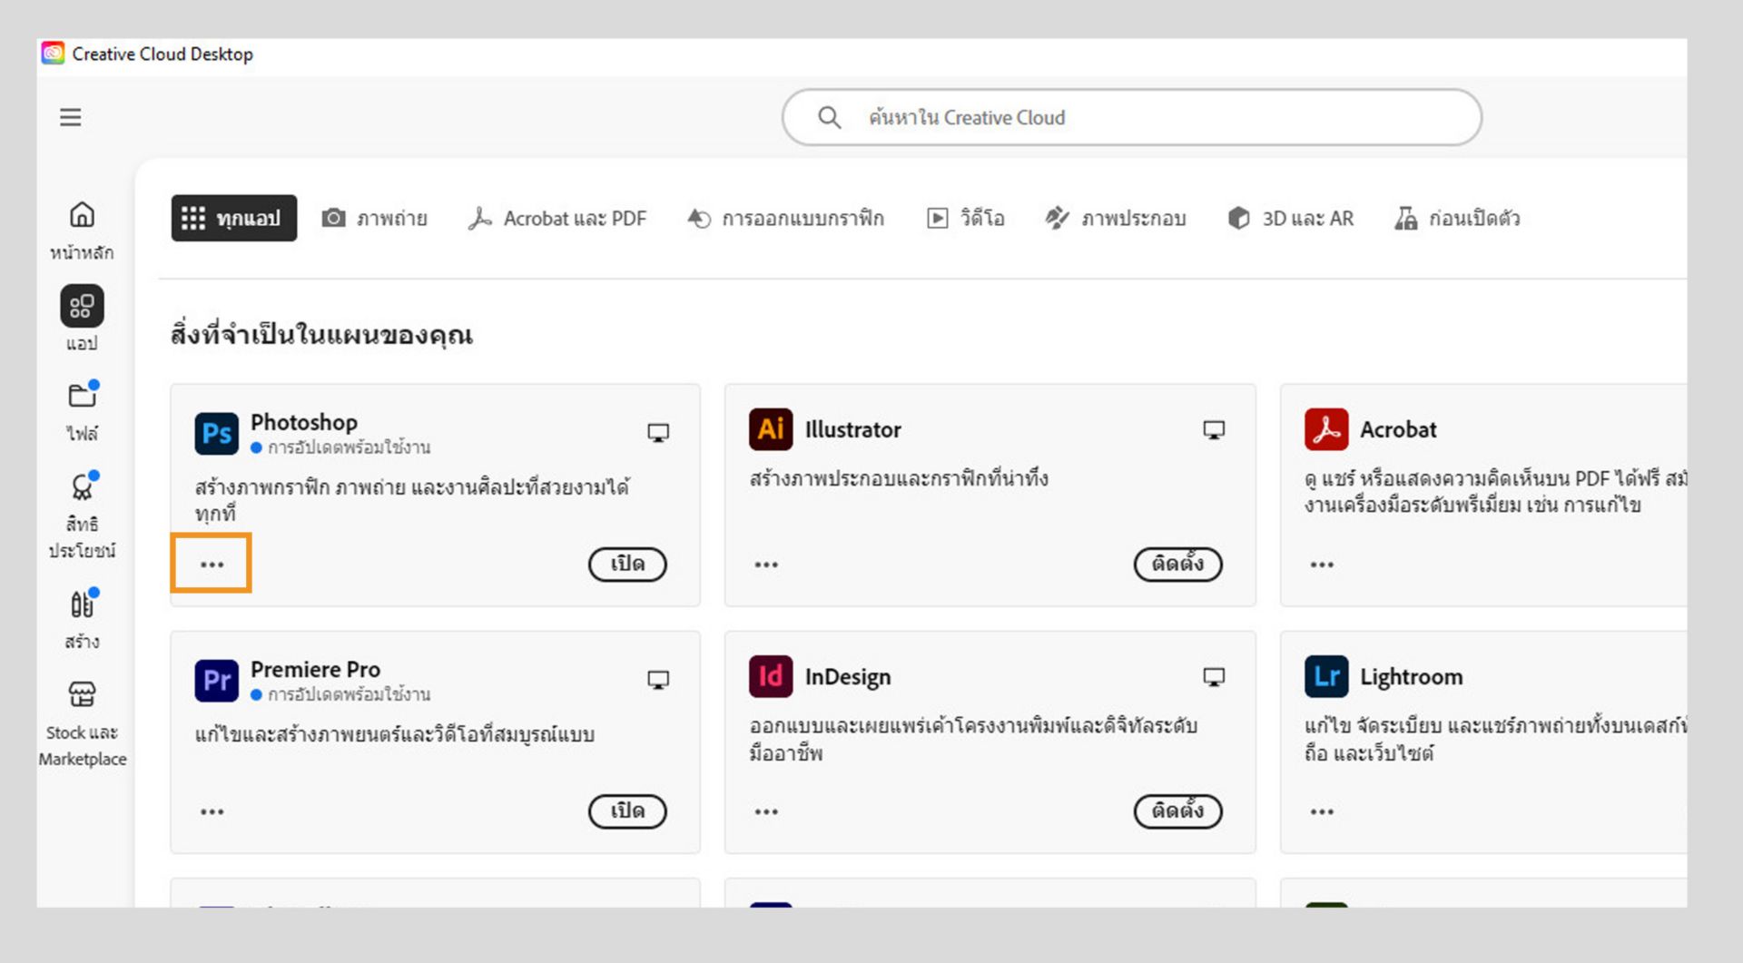Image resolution: width=1743 pixels, height=963 pixels.
Task: Open the hamburger menu icon
Action: point(71,117)
